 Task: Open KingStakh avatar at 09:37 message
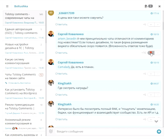51,83
